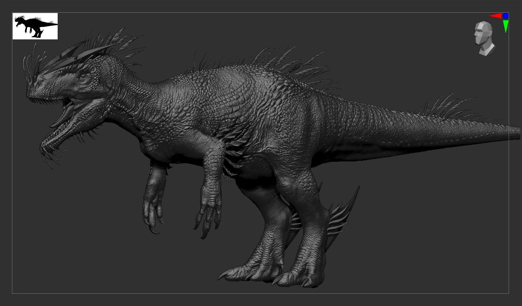
Task: Click the camera view head orientation gizmo
Action: tap(484, 38)
